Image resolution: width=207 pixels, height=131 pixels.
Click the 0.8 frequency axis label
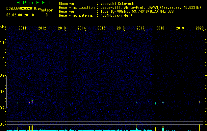pyautogui.click(x=3, y=92)
